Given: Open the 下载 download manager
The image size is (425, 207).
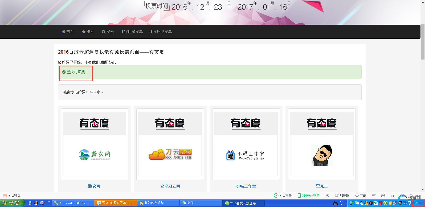Looking at the screenshot, I should click(361, 196).
